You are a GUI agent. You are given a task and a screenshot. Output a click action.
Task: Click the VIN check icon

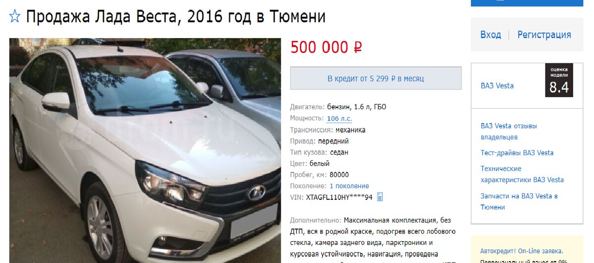click(380, 197)
